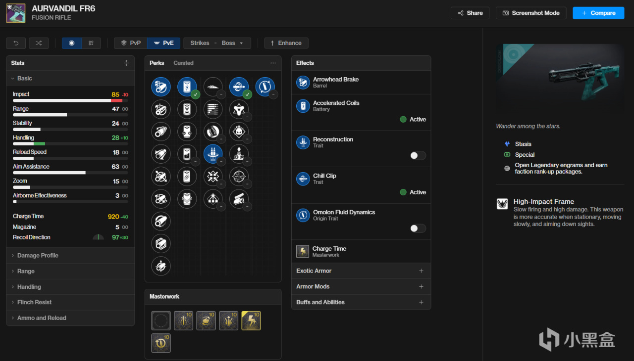Expand the Ammo and Reload section

(70, 318)
